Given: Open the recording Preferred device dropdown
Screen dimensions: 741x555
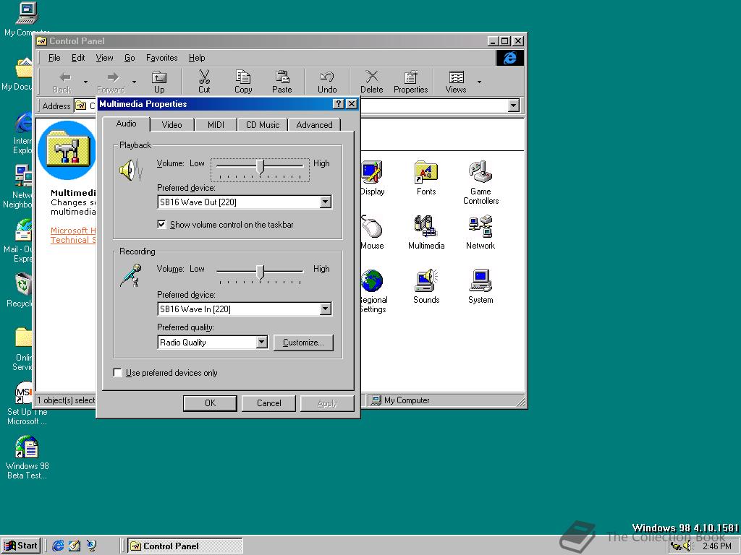Looking at the screenshot, I should click(325, 309).
